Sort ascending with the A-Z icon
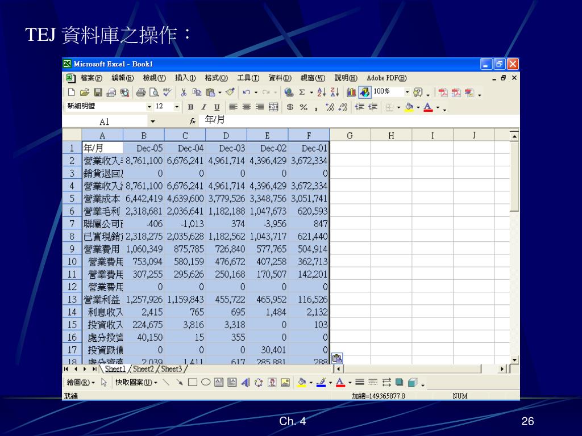This screenshot has width=582, height=436. point(322,93)
